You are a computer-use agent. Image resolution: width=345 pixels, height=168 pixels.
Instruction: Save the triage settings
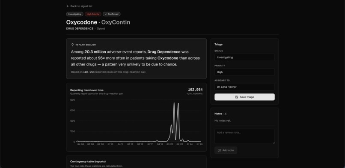point(244,97)
